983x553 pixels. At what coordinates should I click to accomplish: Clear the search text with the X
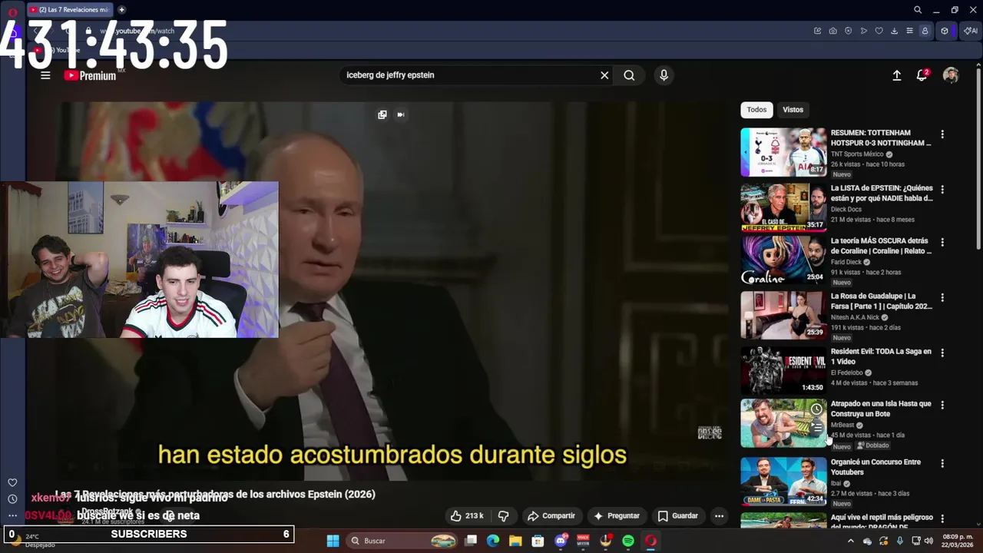604,75
